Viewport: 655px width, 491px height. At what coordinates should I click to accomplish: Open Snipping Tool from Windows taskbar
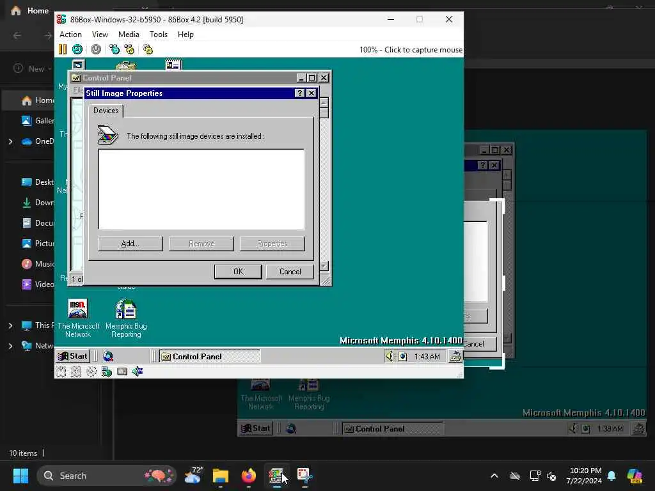tap(305, 476)
